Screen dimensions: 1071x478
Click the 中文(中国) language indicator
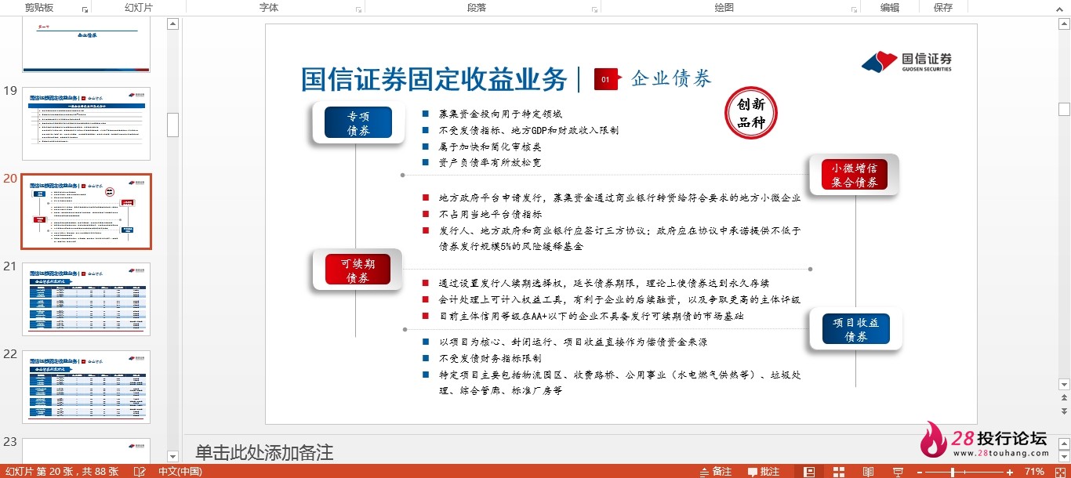click(180, 472)
